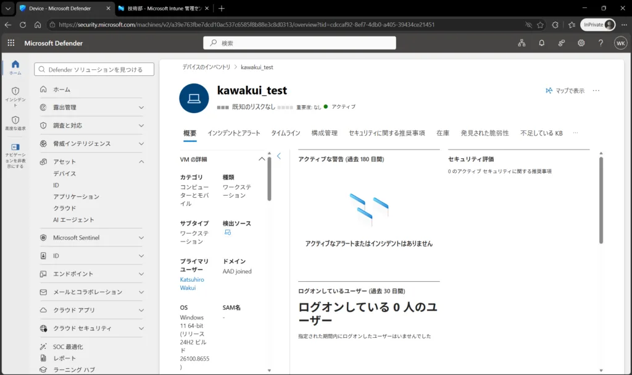Switch to the インシデントとアラート tab

(234, 133)
